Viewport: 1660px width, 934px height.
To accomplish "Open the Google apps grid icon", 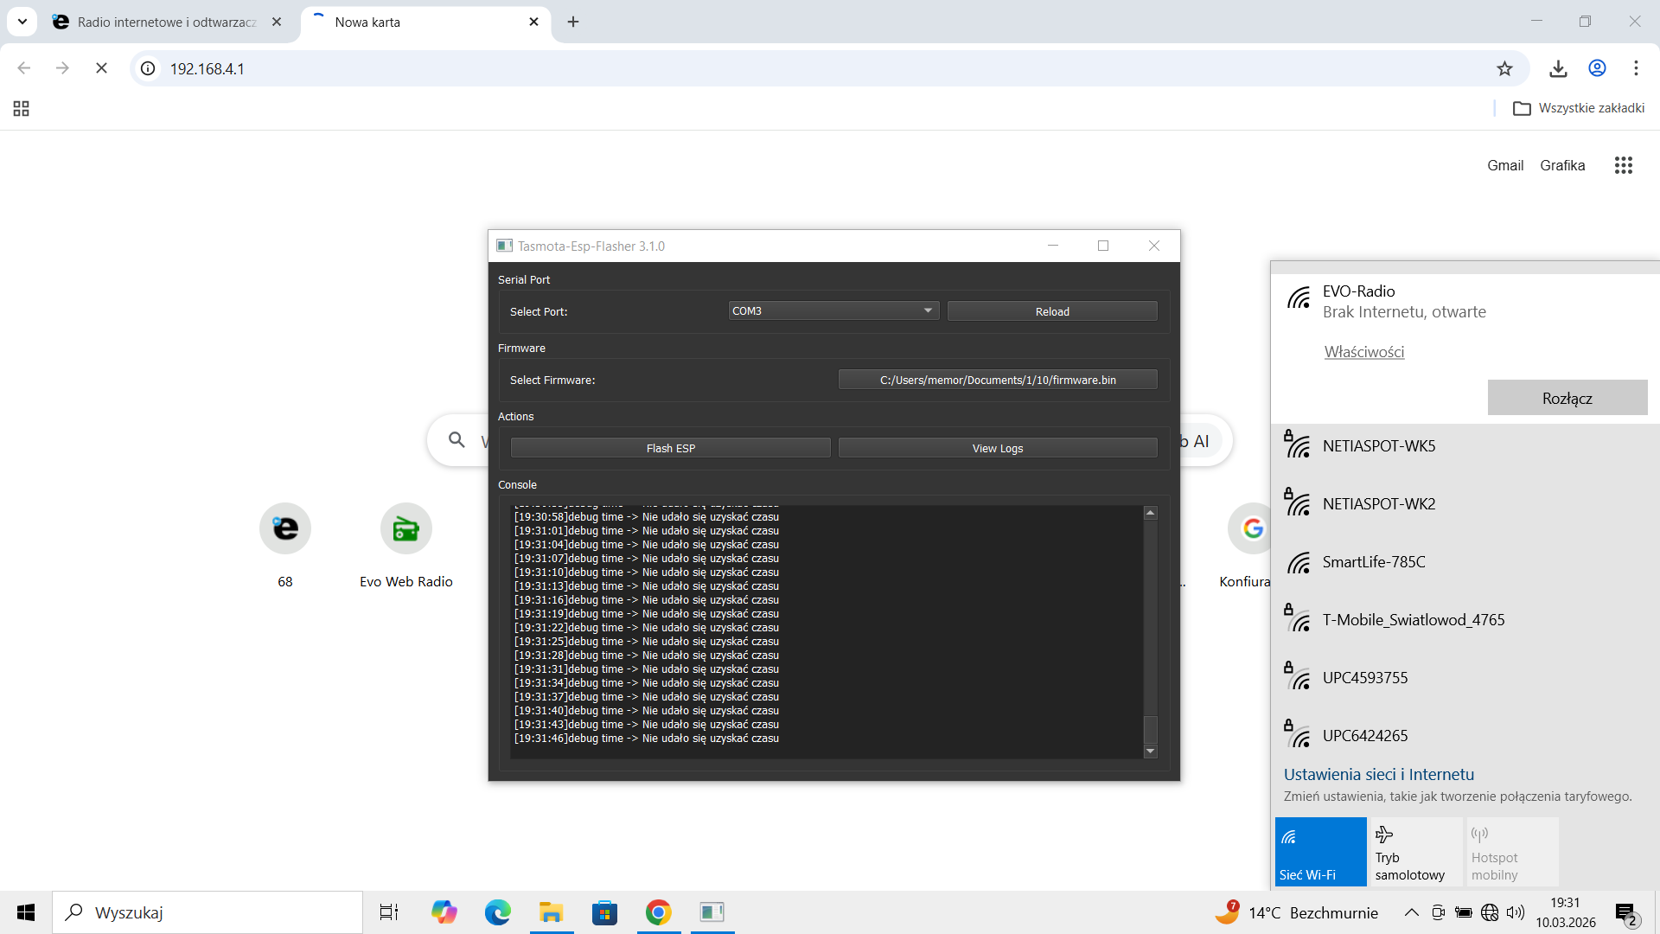I will (1623, 165).
